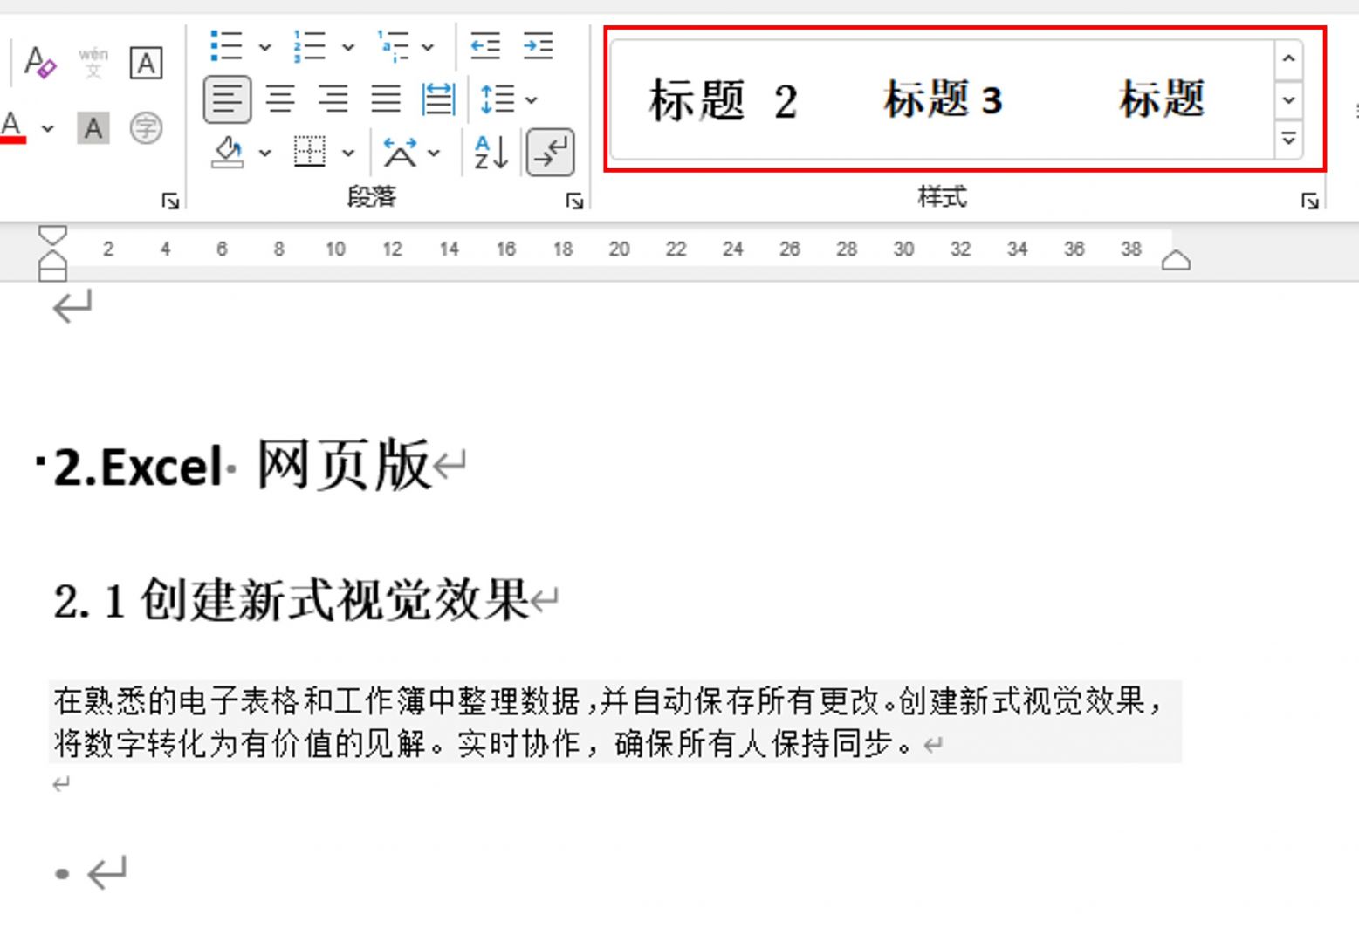Click the Clear All Formatting icon
The height and width of the screenshot is (942, 1359).
(40, 63)
